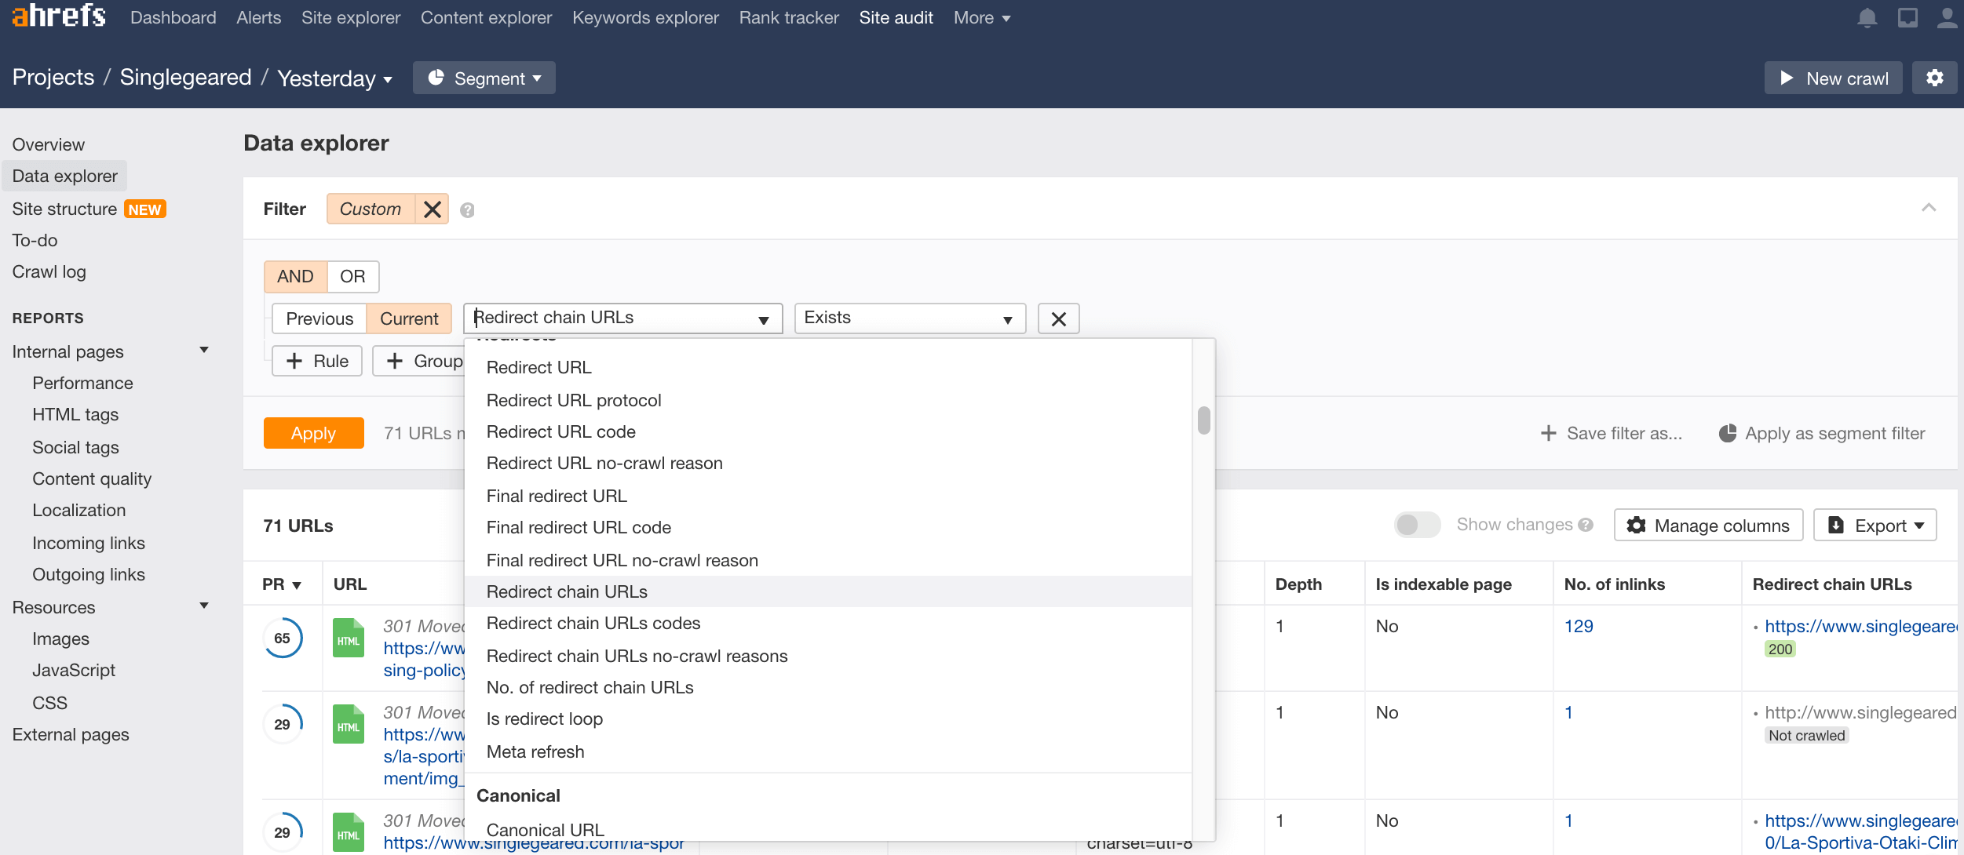Click the Redirect chain URLs field selector
The image size is (1964, 855).
(623, 318)
